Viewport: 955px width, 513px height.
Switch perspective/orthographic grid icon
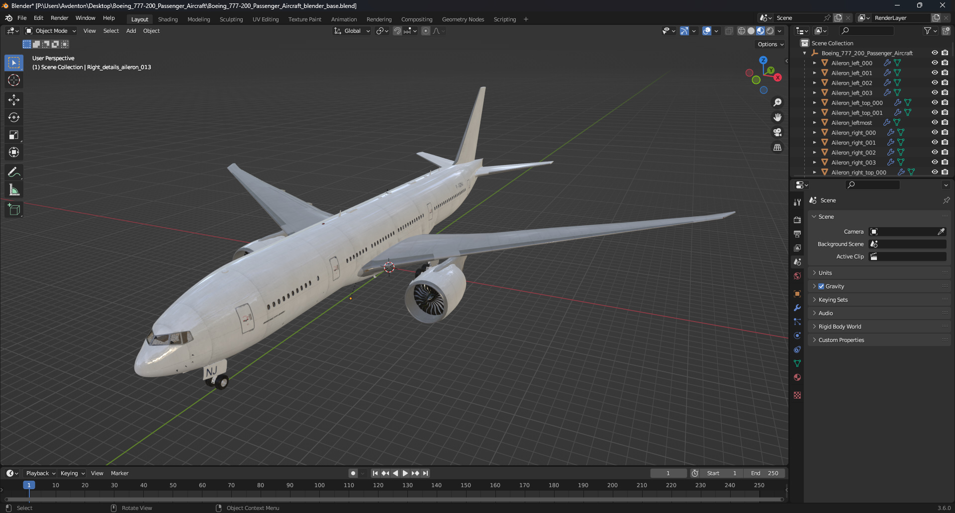pos(777,147)
